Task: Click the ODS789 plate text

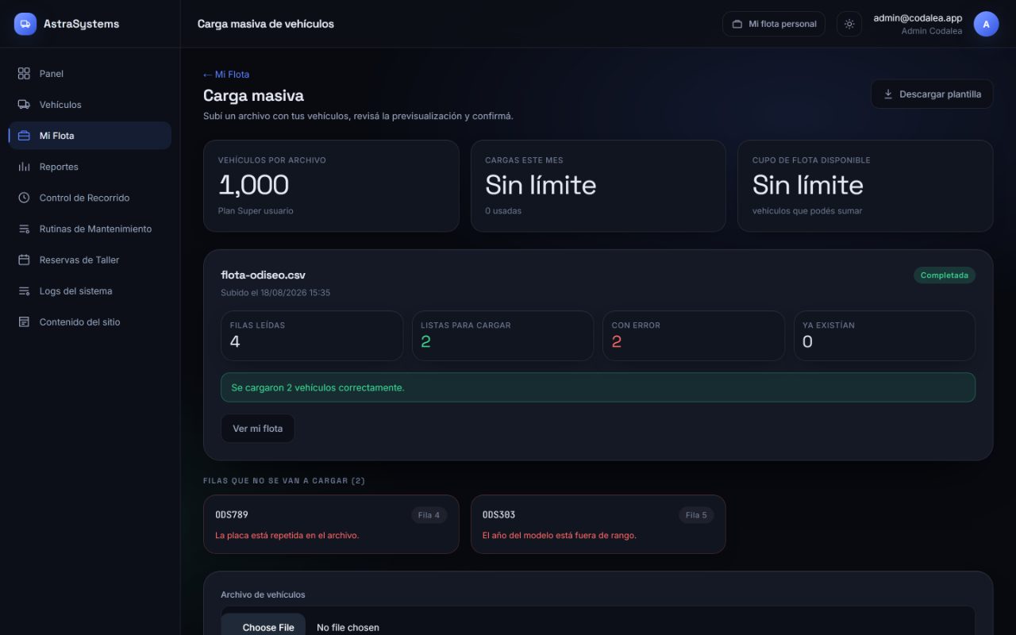Action: point(232,515)
